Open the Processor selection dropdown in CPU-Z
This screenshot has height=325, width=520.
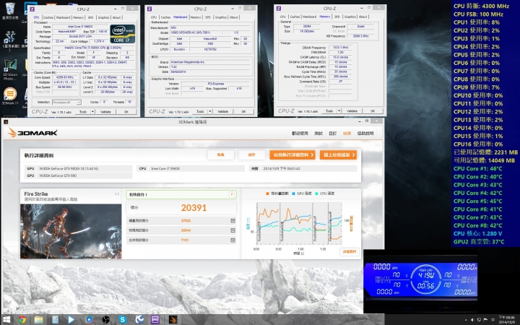pyautogui.click(x=66, y=102)
